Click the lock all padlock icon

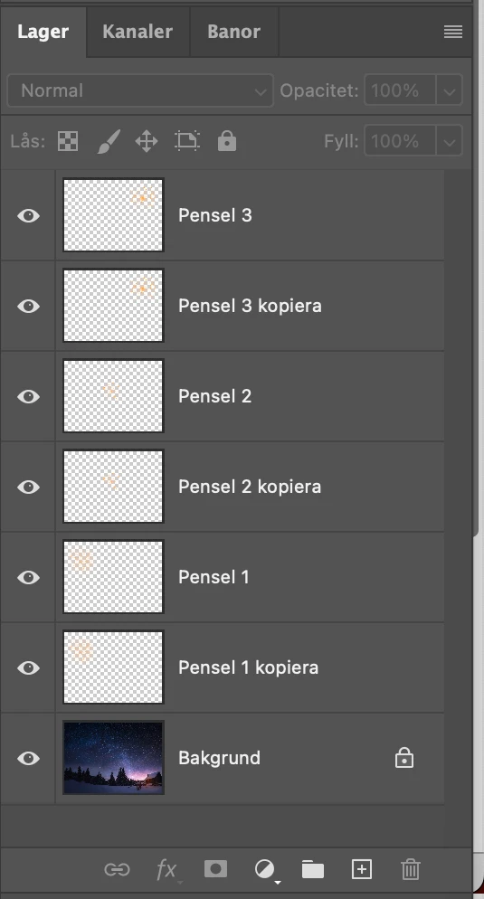(227, 140)
